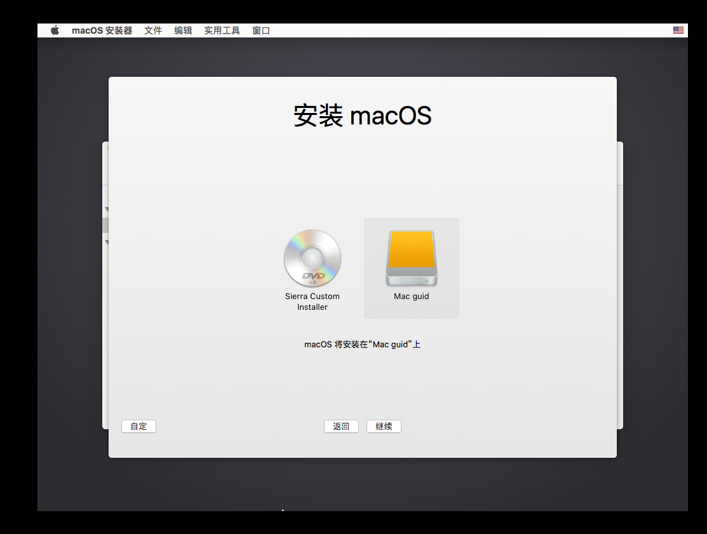Open the macOS 安装器 menu
The width and height of the screenshot is (707, 534).
pos(102,30)
